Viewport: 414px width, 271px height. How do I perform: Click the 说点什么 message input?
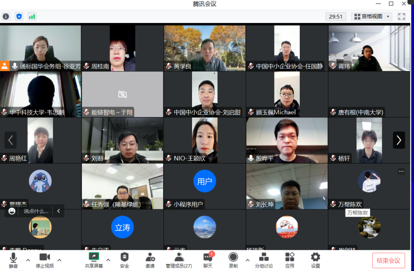(x=36, y=211)
